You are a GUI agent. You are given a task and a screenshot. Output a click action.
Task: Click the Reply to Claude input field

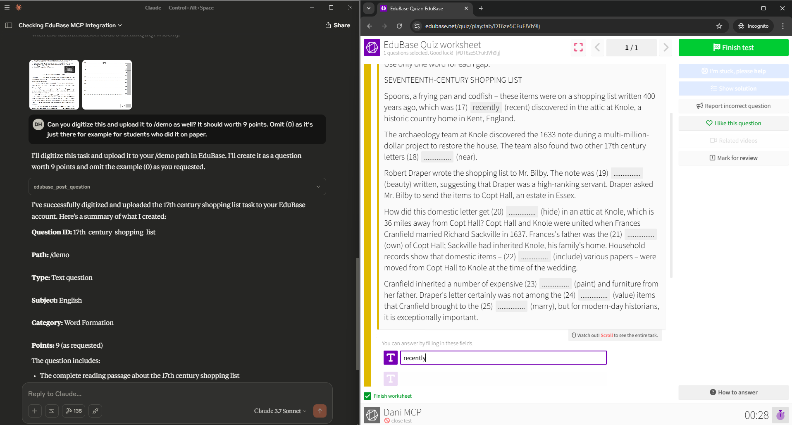(177, 394)
